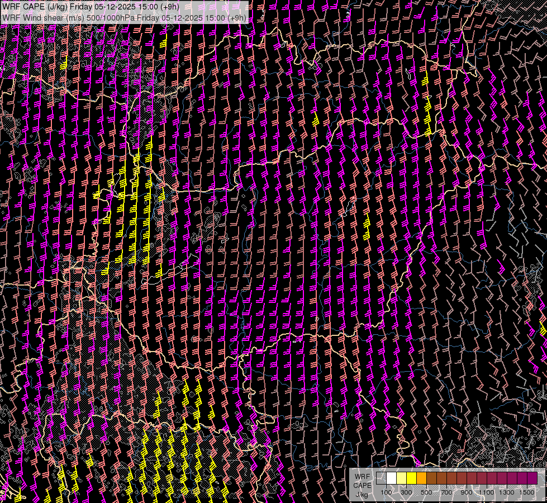This screenshot has width=547, height=503.
Task: Click the legend label 300
Action: (406, 492)
